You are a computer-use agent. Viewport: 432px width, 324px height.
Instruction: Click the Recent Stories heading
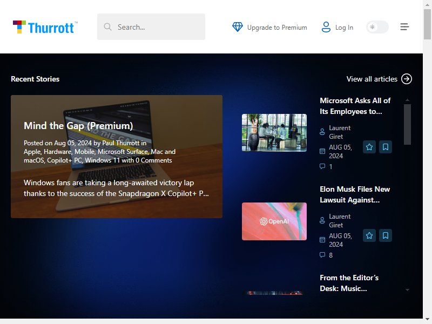pyautogui.click(x=35, y=79)
